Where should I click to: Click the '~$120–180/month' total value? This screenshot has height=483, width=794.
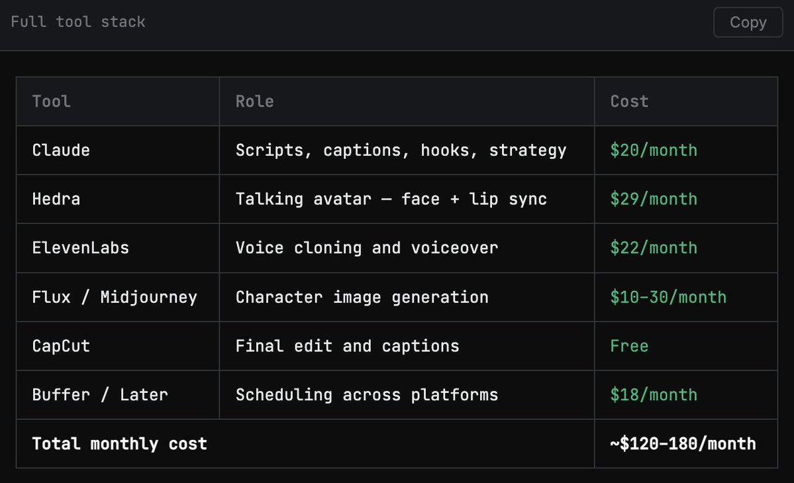click(683, 444)
